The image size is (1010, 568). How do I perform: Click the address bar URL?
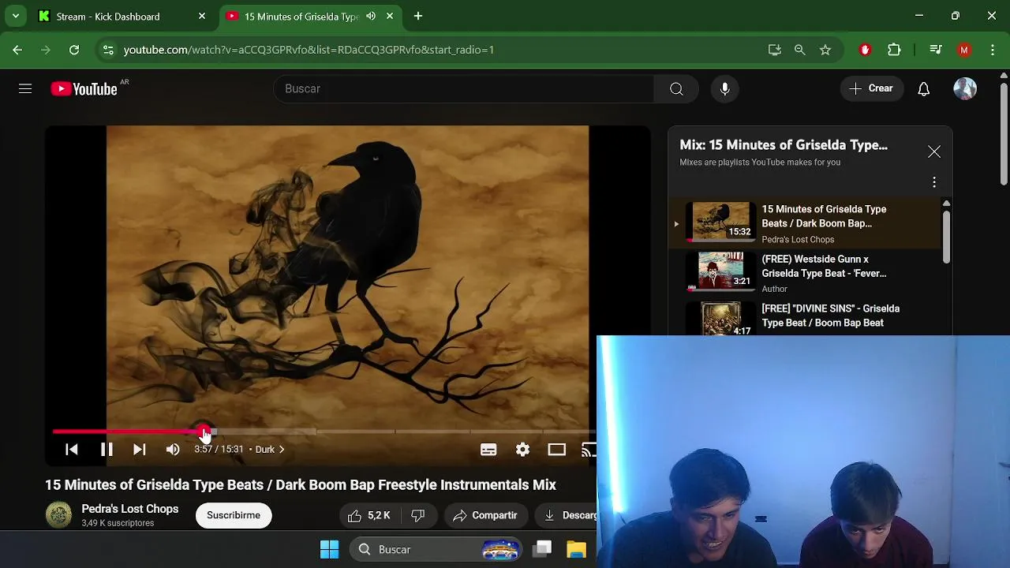click(x=309, y=50)
